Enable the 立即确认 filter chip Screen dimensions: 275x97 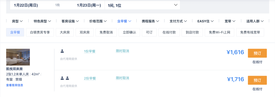click(x=129, y=32)
